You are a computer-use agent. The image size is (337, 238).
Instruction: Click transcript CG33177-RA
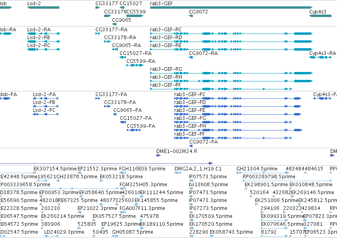[112, 29]
